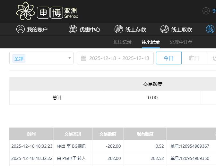Click the 申博 亚洲 Shenbo brand text
The height and width of the screenshot is (166, 216).
point(57,12)
